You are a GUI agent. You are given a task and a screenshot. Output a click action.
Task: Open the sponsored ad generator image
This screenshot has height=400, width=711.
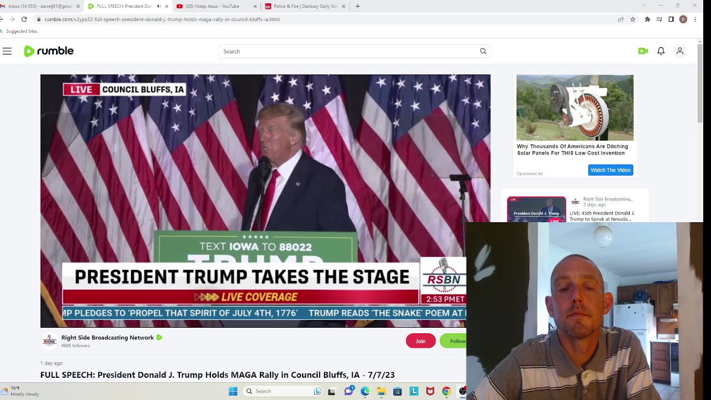click(x=575, y=108)
